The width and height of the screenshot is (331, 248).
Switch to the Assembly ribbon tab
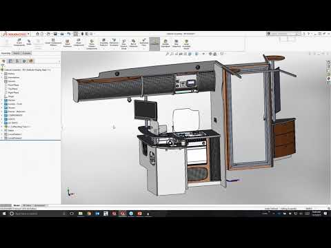(6, 53)
